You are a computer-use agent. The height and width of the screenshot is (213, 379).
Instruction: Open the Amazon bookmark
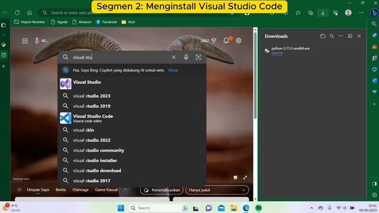click(x=82, y=22)
